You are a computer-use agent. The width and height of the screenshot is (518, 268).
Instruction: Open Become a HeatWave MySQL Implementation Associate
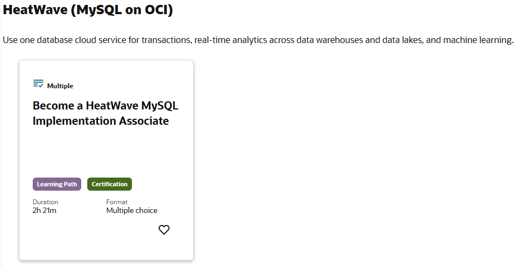tap(106, 113)
